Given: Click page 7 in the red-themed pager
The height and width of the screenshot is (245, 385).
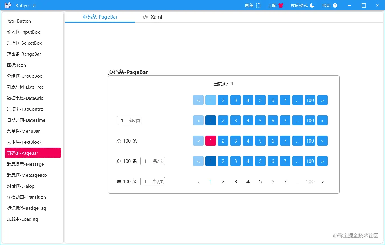Looking at the screenshot, I should 285,141.
